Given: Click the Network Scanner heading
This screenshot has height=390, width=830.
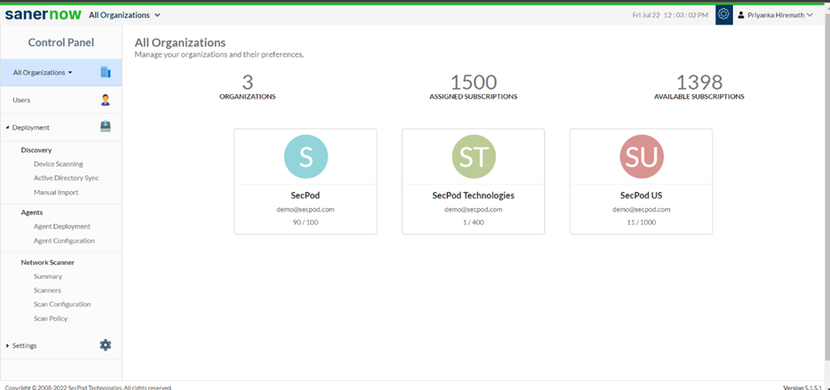Looking at the screenshot, I should [x=48, y=262].
